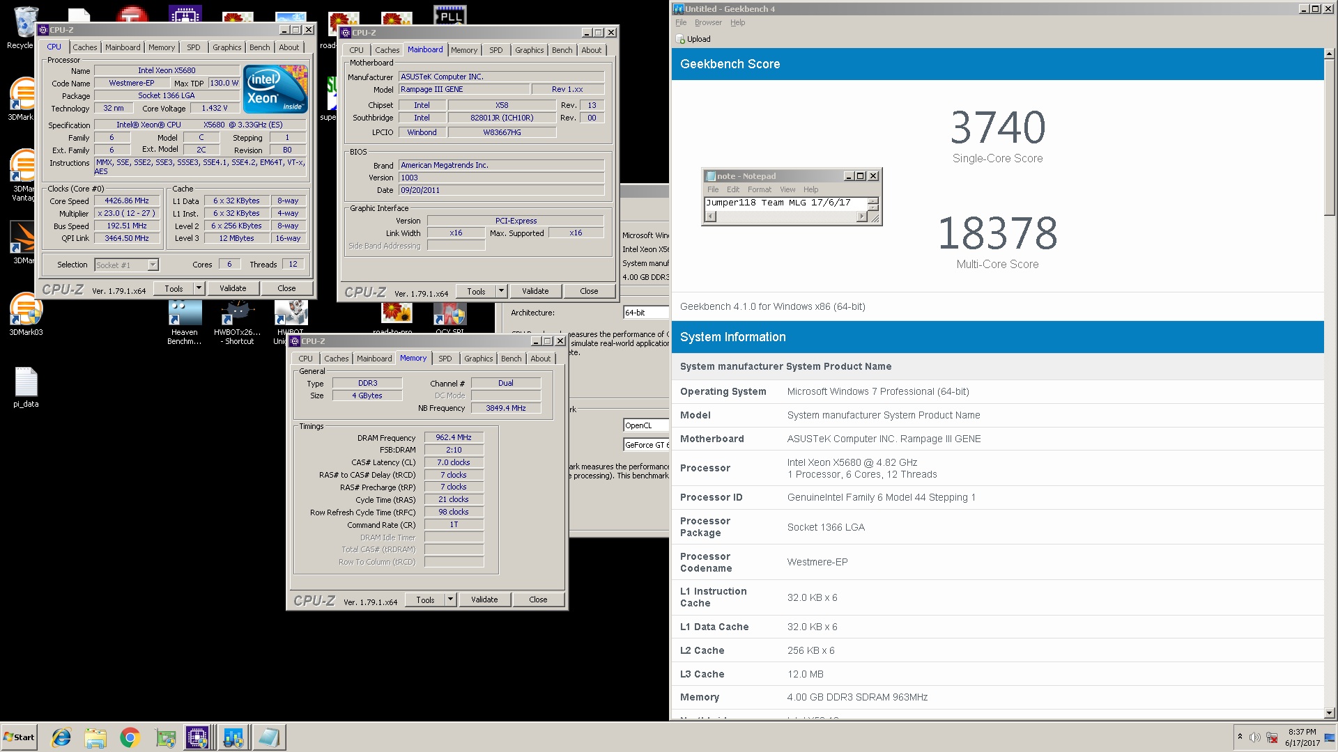
Task: Switch to Notepad taskbar button
Action: [x=268, y=737]
